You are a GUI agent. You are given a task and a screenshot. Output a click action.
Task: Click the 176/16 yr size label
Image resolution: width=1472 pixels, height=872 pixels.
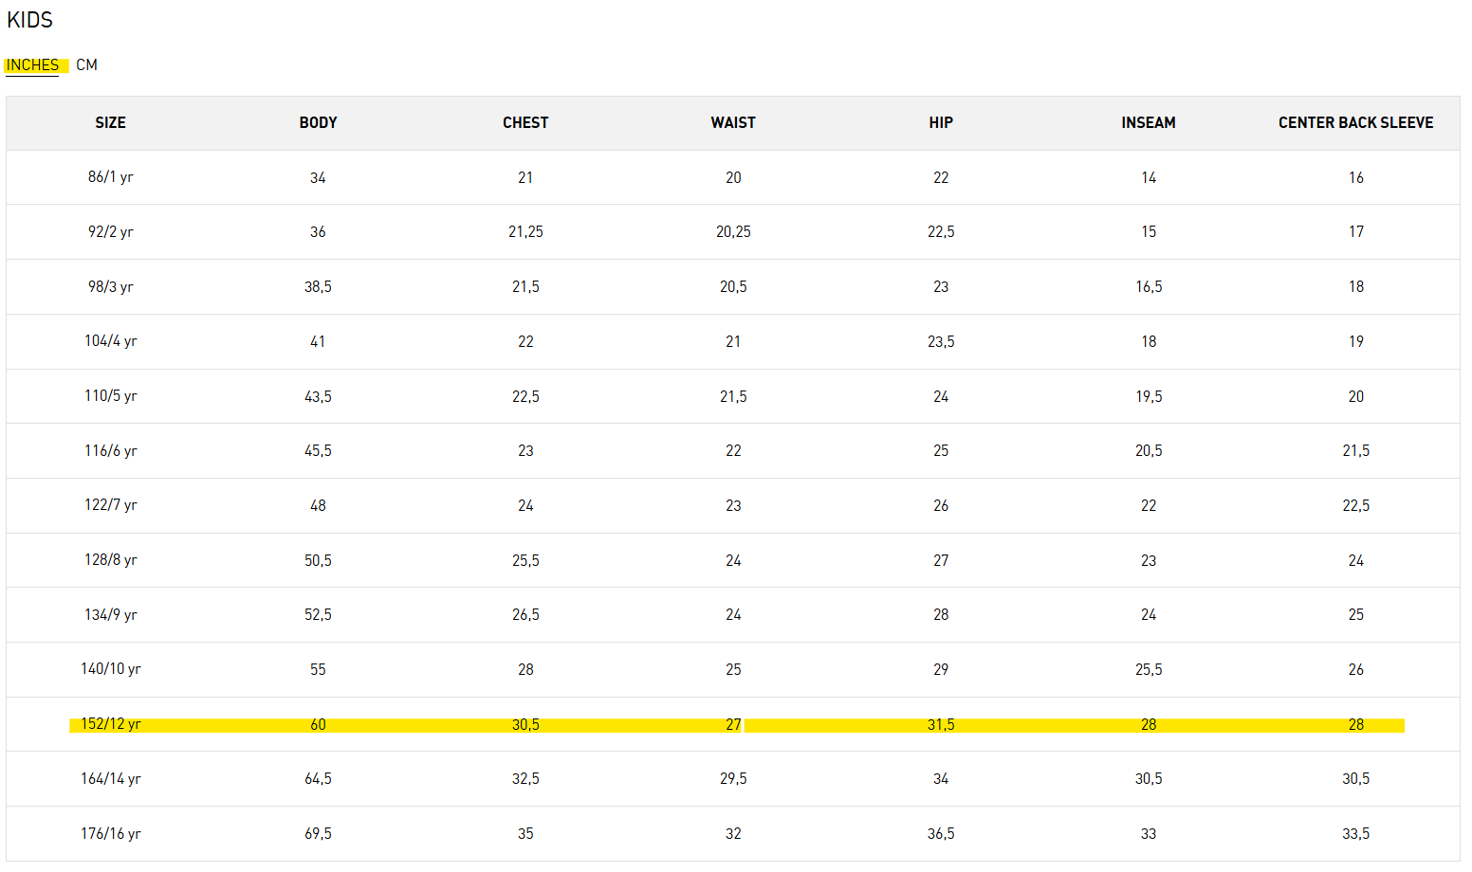click(110, 834)
